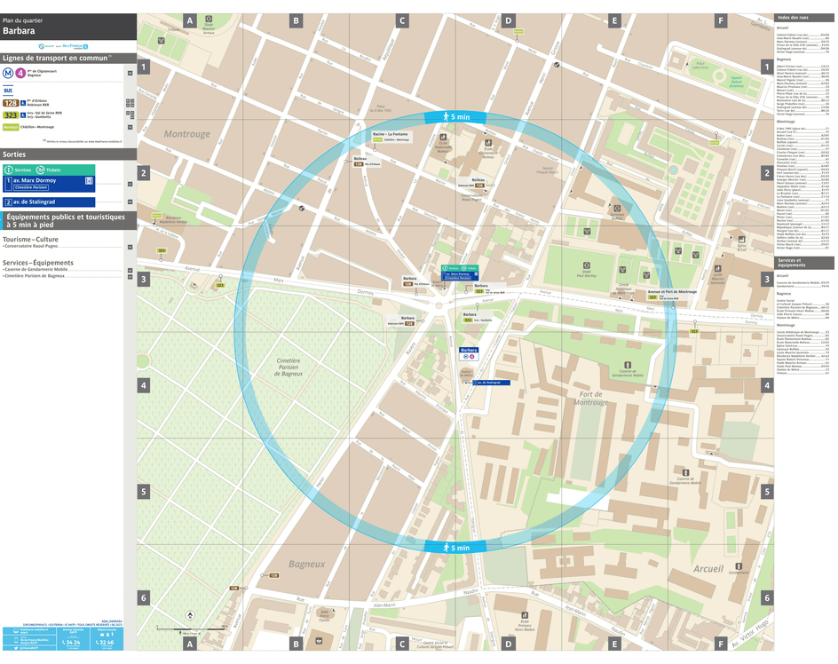
Task: Open the Index des rues panel header
Action: (803, 15)
